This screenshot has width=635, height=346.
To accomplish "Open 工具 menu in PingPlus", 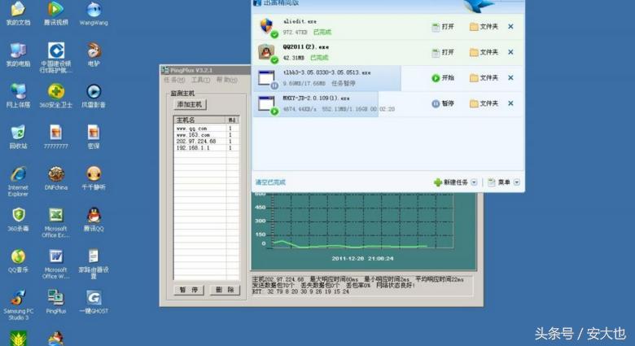I will tap(200, 80).
